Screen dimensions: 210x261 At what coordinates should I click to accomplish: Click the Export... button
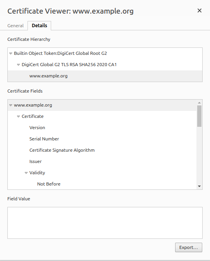[189, 247]
